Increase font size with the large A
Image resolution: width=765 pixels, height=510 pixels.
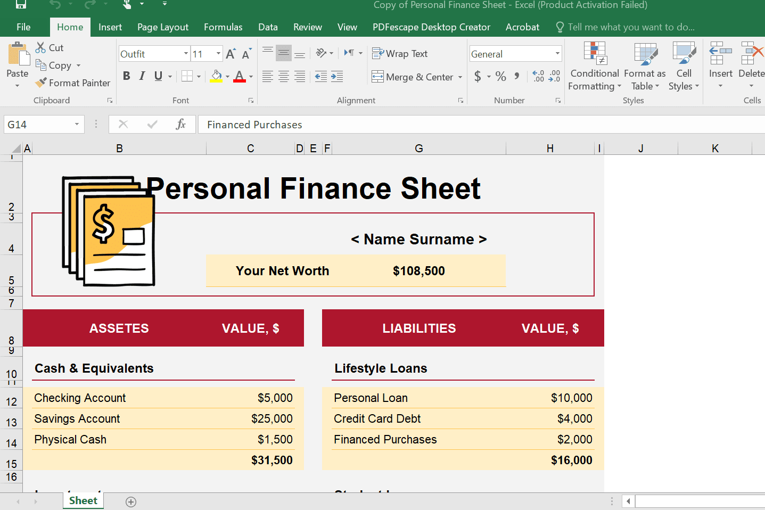[x=231, y=54]
